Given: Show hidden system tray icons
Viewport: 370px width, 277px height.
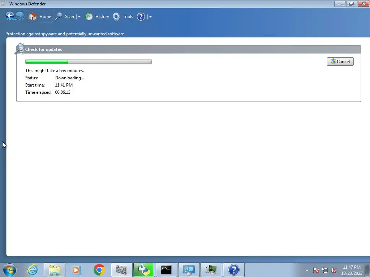Looking at the screenshot, I should (x=307, y=270).
